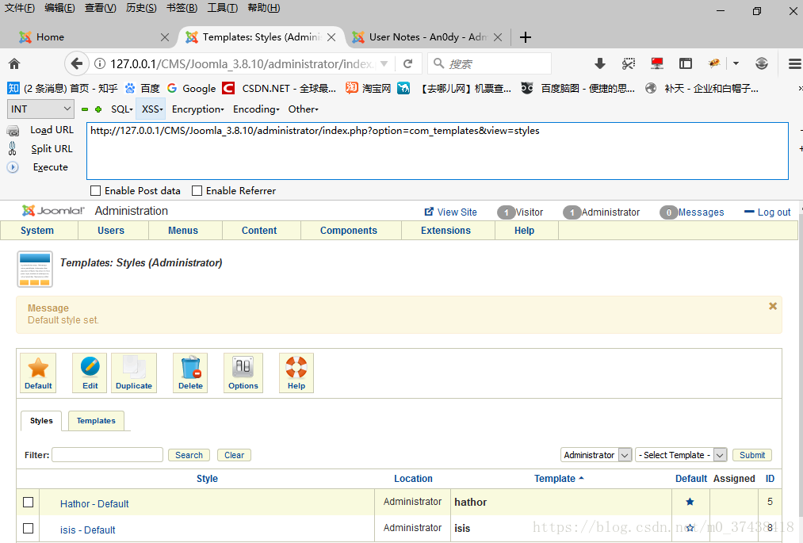Toggle the sidebar panel icon
The height and width of the screenshot is (543, 803).
click(685, 63)
